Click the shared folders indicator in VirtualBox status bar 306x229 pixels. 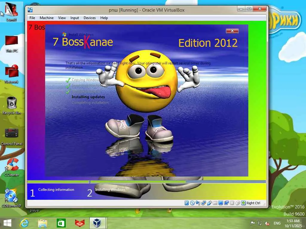(215, 203)
